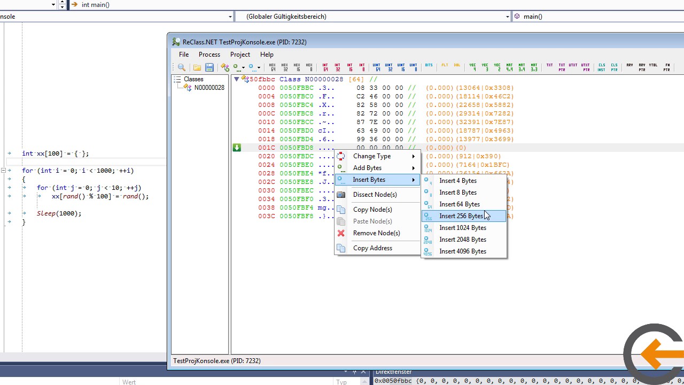Select the memory row at offset 0018

tap(386, 139)
